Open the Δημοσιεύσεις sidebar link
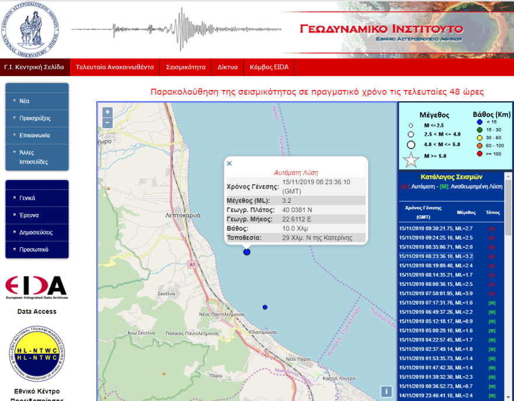The height and width of the screenshot is (401, 514). coord(36,232)
